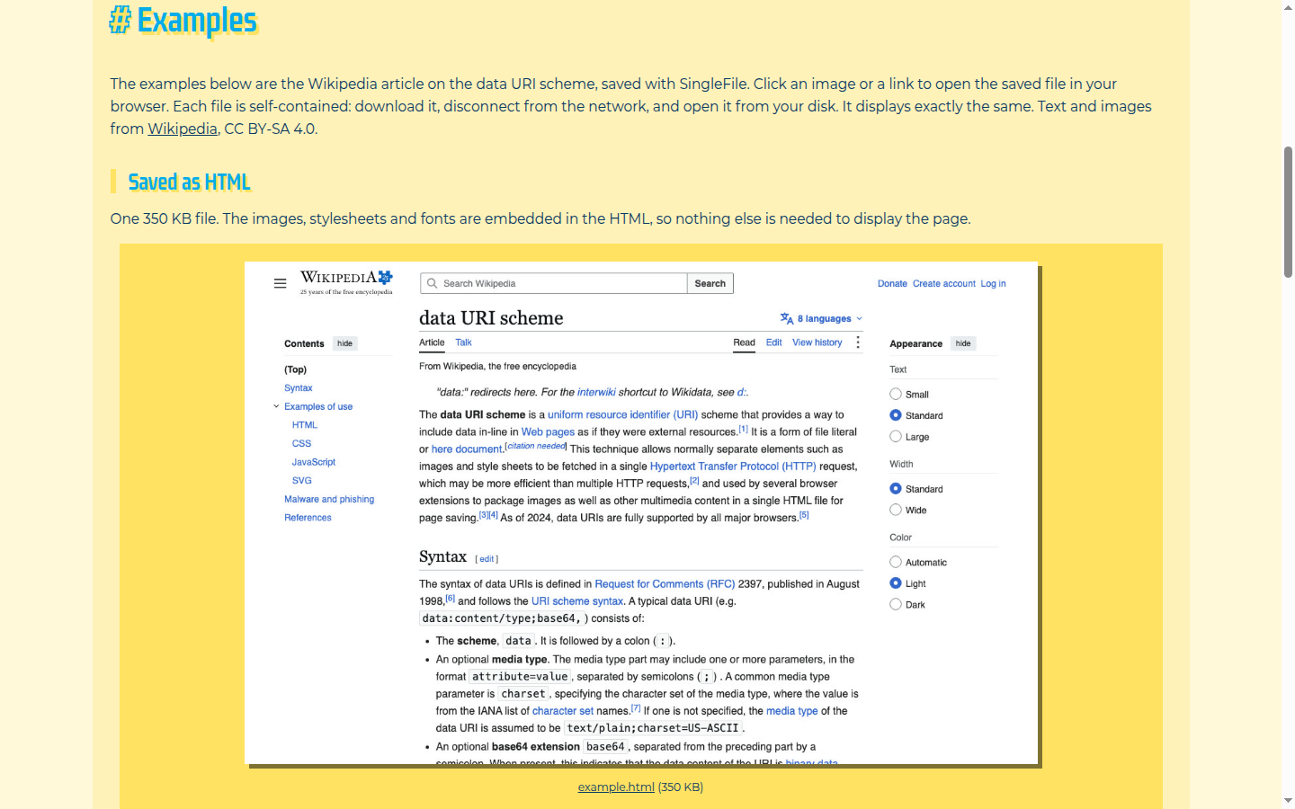Open the three-dot more options menu

(x=858, y=342)
